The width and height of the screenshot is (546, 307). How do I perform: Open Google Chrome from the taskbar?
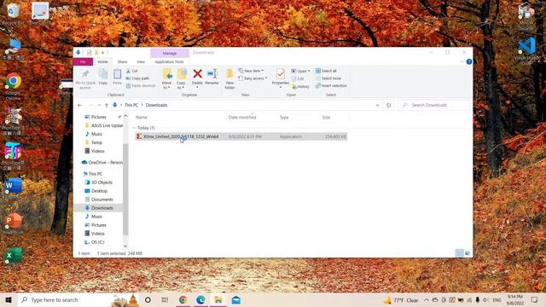183,299
